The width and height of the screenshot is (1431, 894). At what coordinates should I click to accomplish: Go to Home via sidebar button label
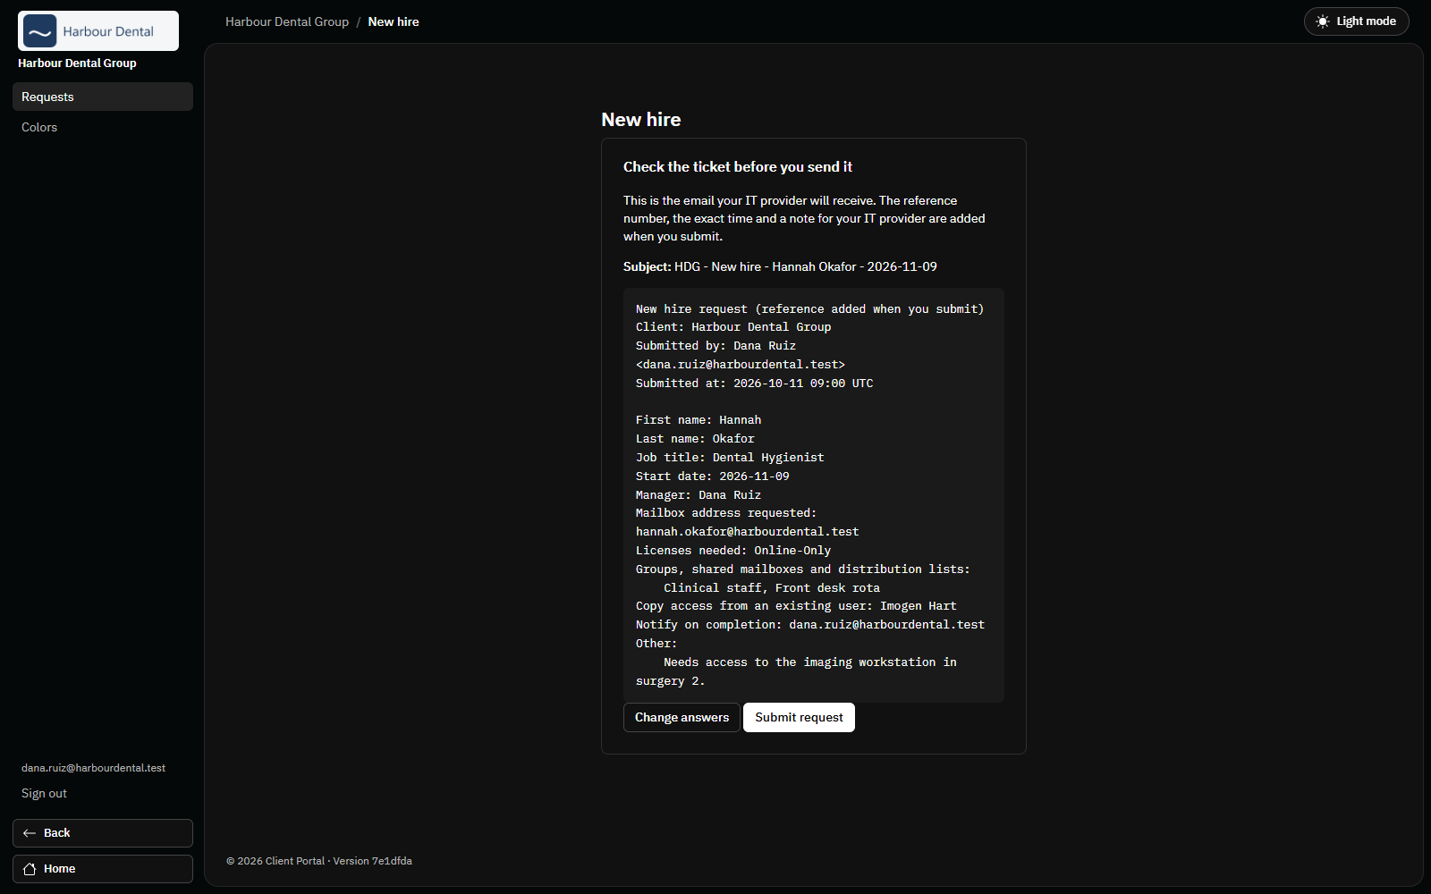point(60,869)
